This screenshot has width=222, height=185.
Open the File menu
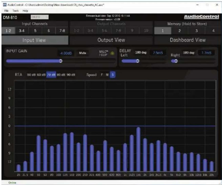coord(6,11)
